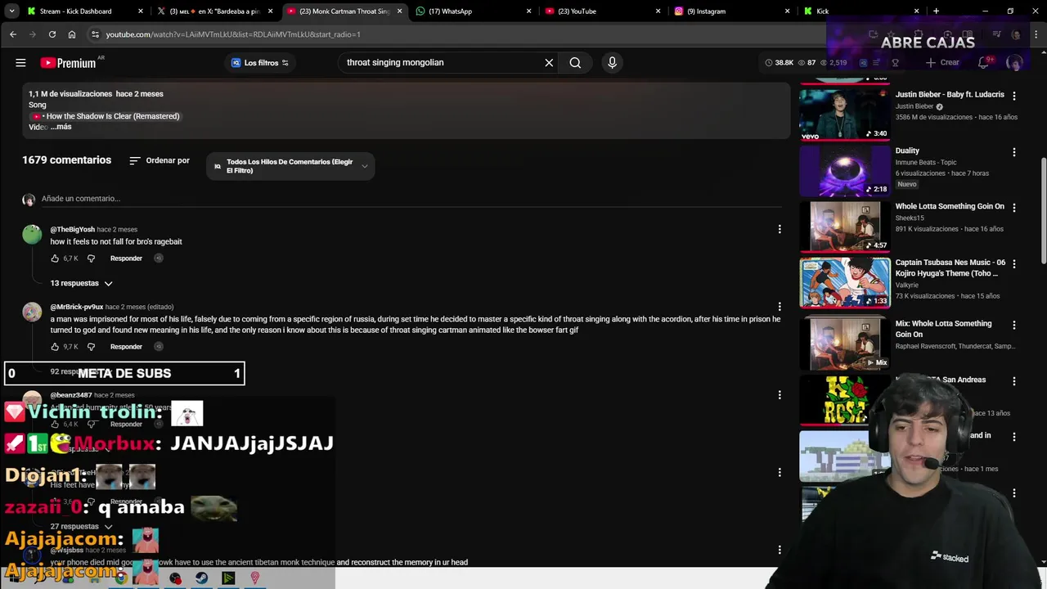
Task: View site information icon in address bar
Action: 96,34
